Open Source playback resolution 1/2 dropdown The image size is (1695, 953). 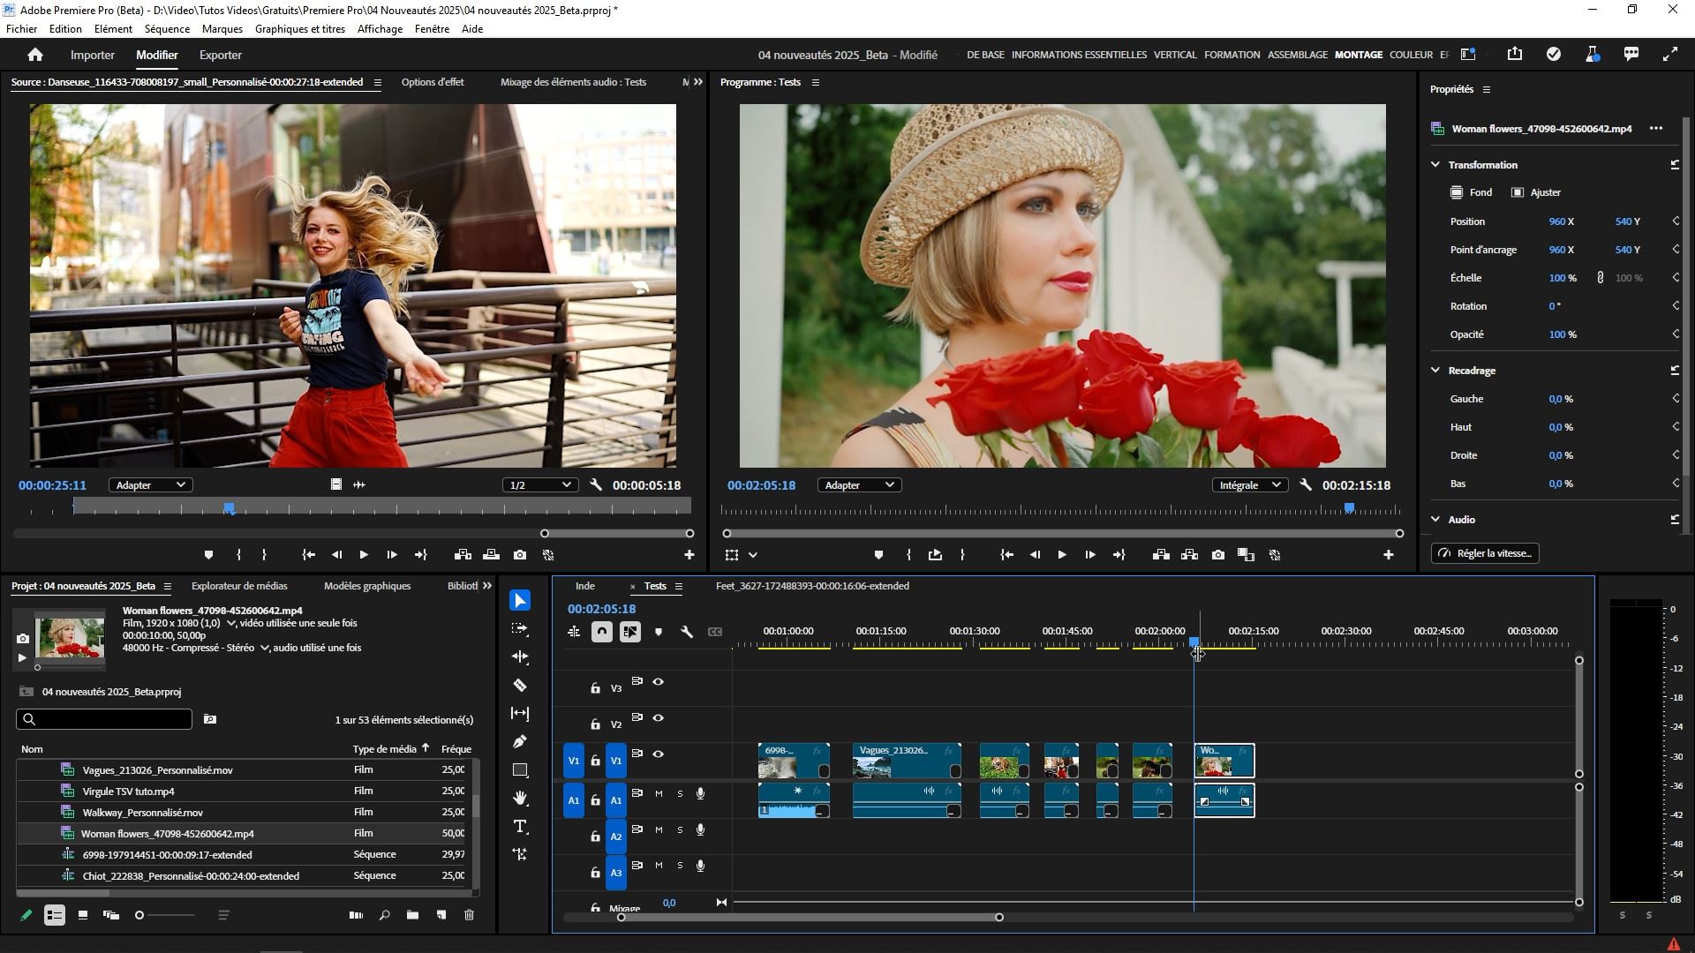[x=540, y=485]
